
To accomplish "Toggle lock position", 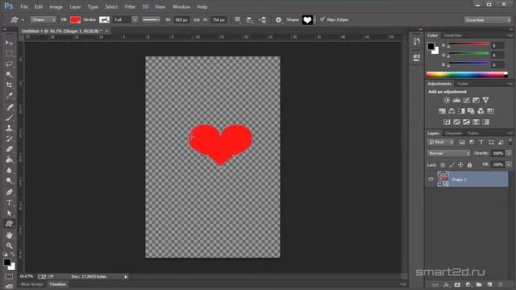I will (460, 164).
